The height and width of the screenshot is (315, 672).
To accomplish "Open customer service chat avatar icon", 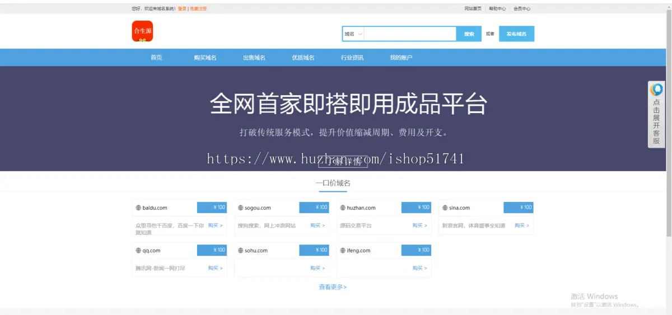I will tap(656, 90).
